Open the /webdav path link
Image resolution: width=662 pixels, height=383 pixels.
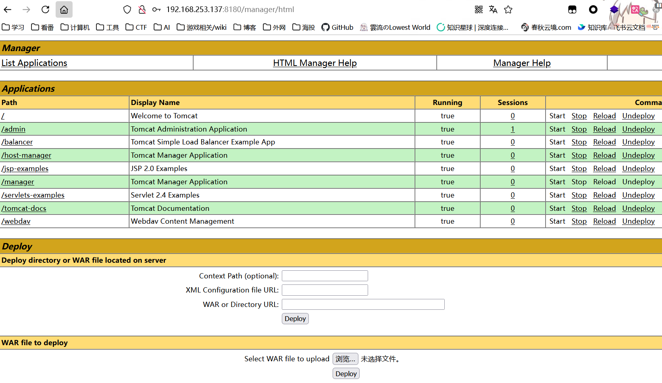[16, 221]
